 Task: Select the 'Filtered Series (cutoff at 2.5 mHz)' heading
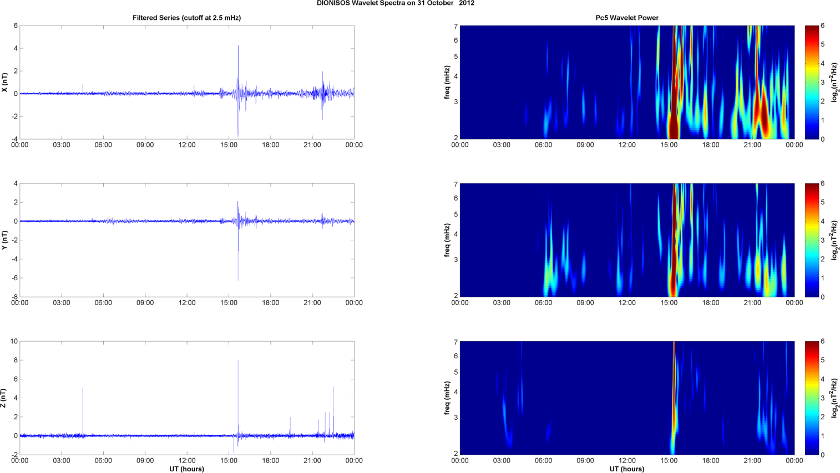186,18
